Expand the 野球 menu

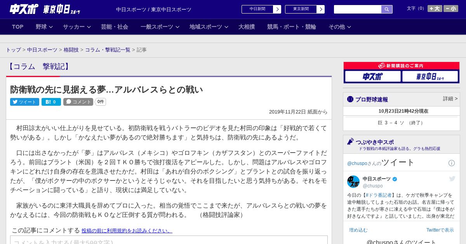[x=44, y=27]
